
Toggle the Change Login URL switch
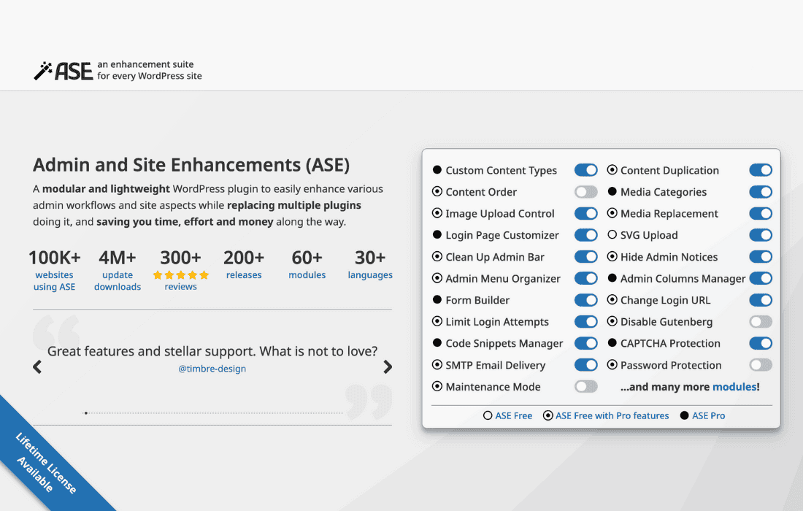click(x=761, y=300)
